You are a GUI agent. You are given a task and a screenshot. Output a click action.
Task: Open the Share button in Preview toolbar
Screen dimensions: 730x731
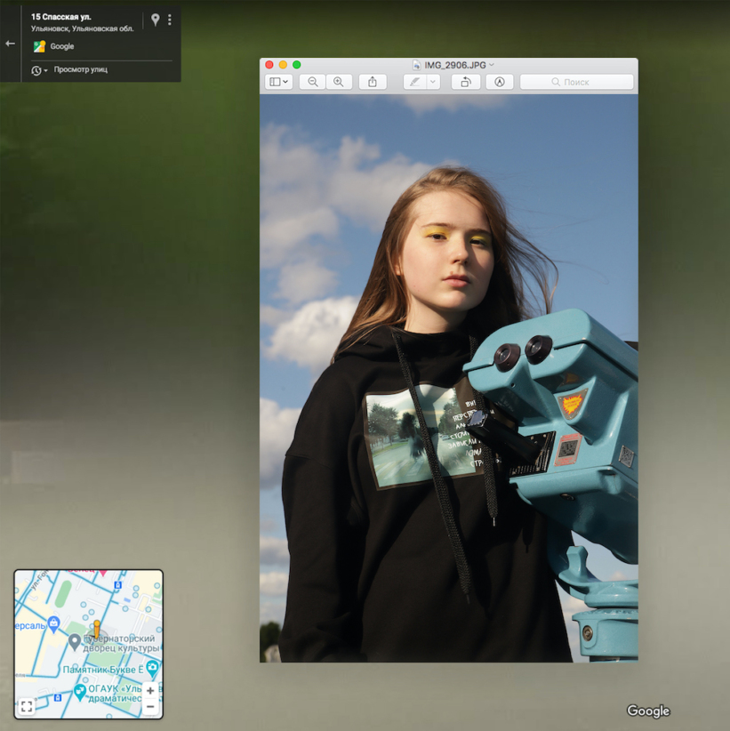tap(373, 82)
